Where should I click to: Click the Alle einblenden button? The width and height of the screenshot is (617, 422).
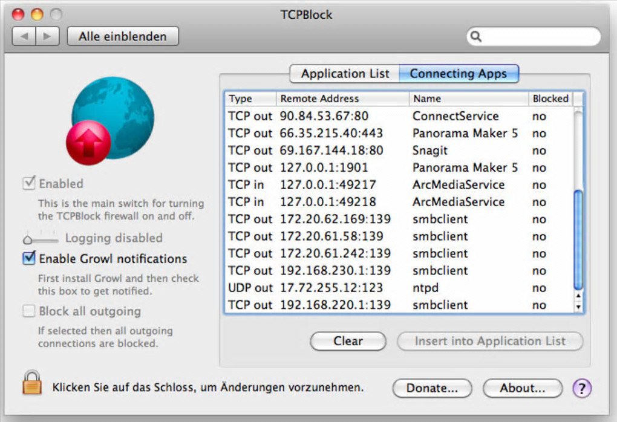pyautogui.click(x=123, y=36)
